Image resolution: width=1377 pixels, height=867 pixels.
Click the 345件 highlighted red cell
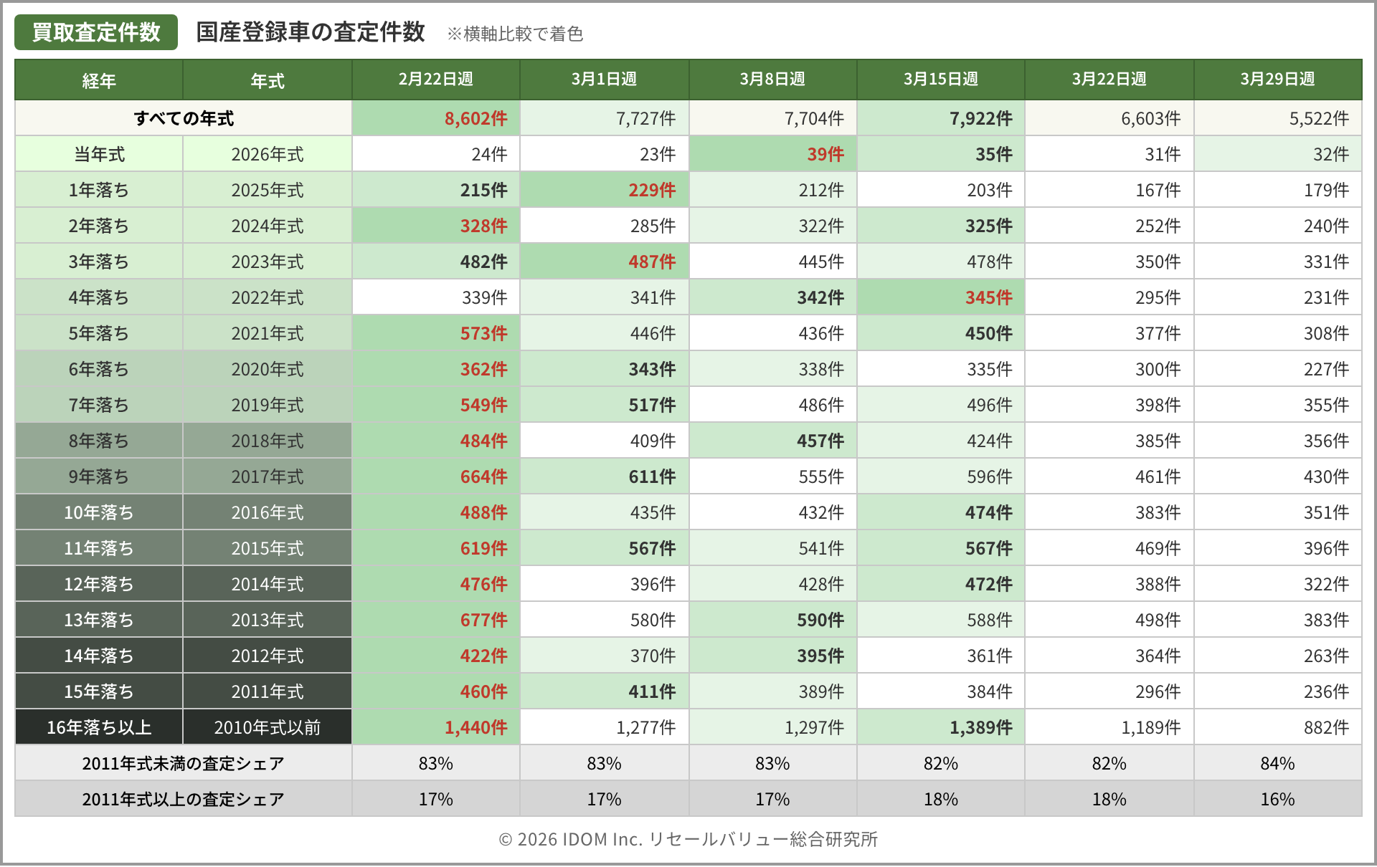pyautogui.click(x=988, y=297)
